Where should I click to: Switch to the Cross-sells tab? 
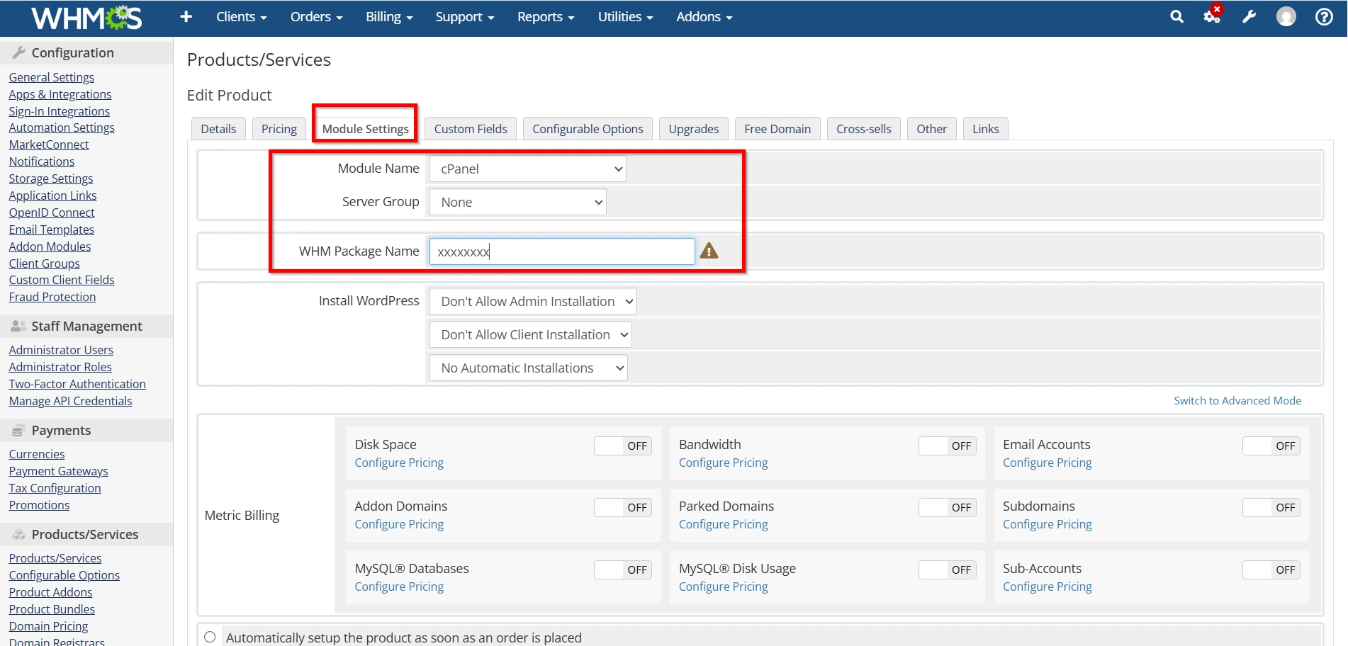point(864,129)
